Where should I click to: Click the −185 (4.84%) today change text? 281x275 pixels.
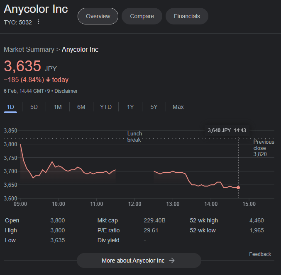pos(36,80)
